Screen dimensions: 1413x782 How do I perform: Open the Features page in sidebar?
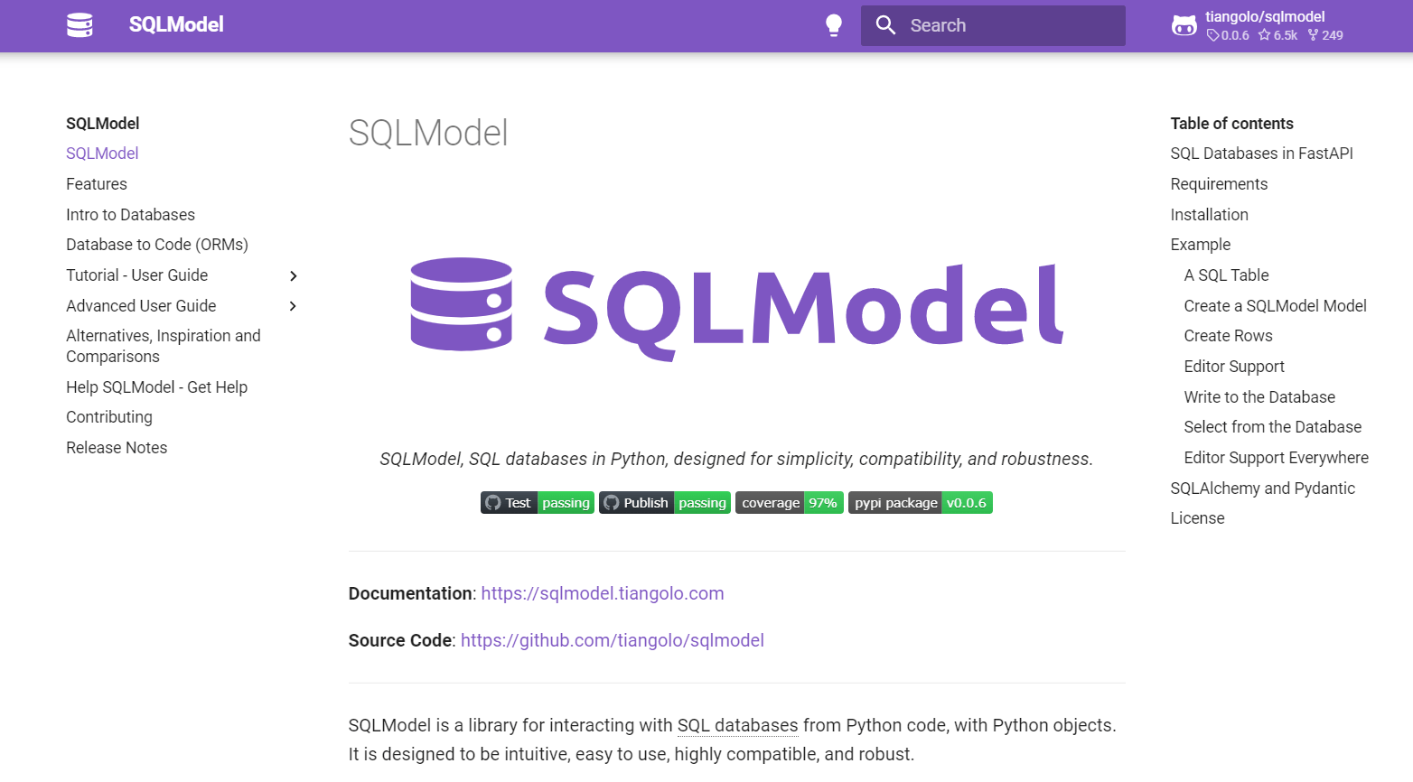[97, 184]
